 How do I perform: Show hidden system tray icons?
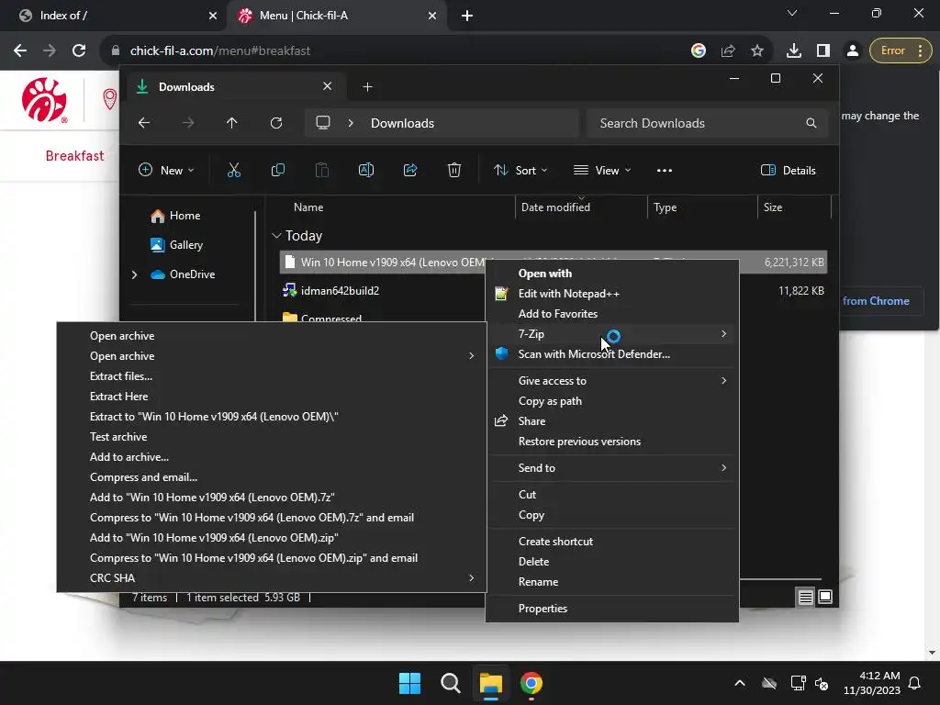pos(740,683)
